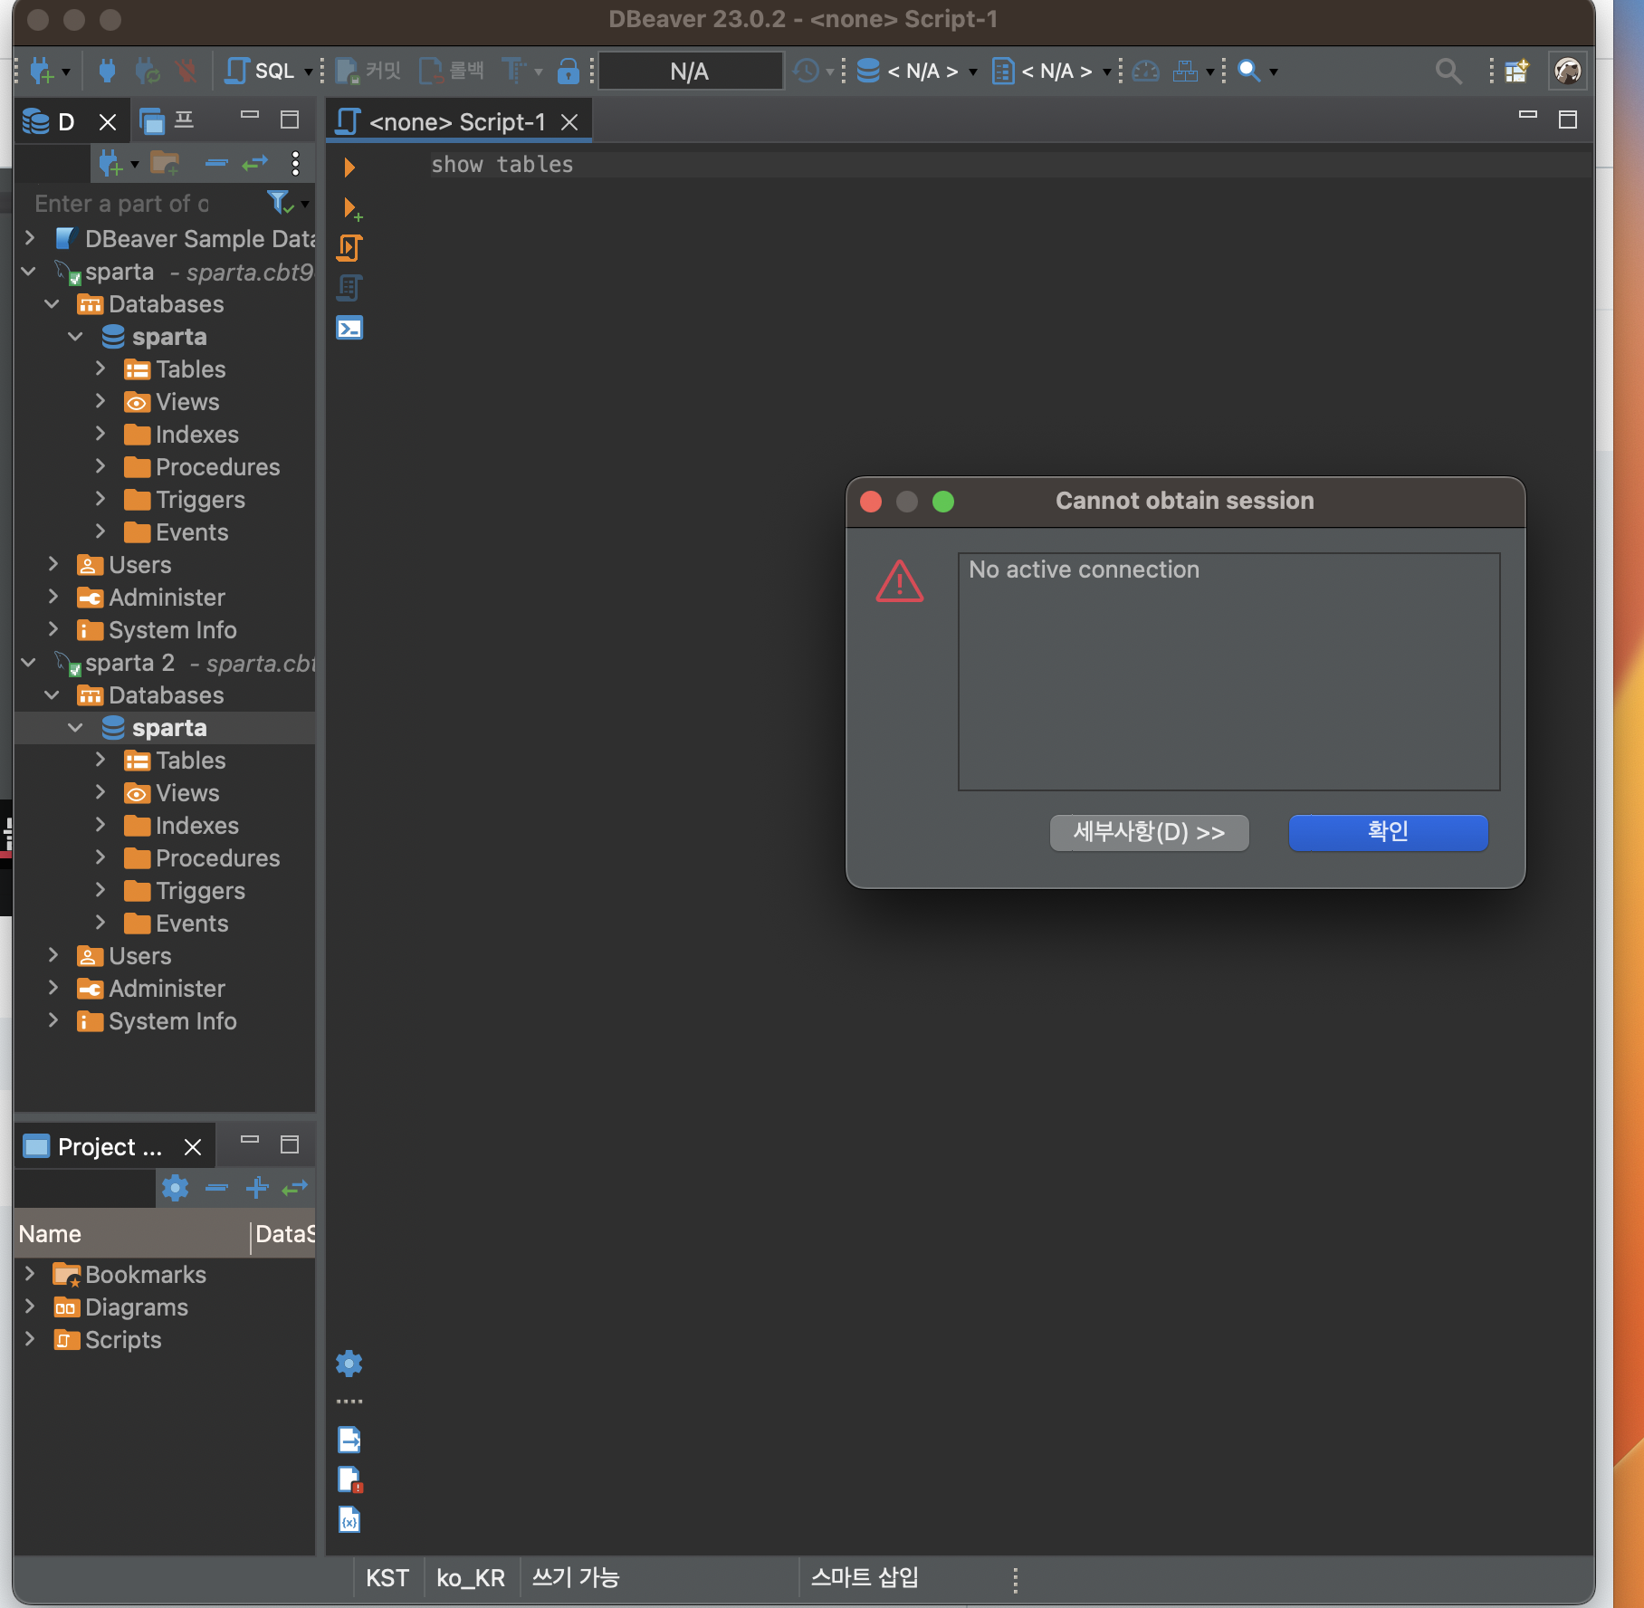Click the navigator collapse all icon
Screen dimensions: 1644x1608
point(216,164)
